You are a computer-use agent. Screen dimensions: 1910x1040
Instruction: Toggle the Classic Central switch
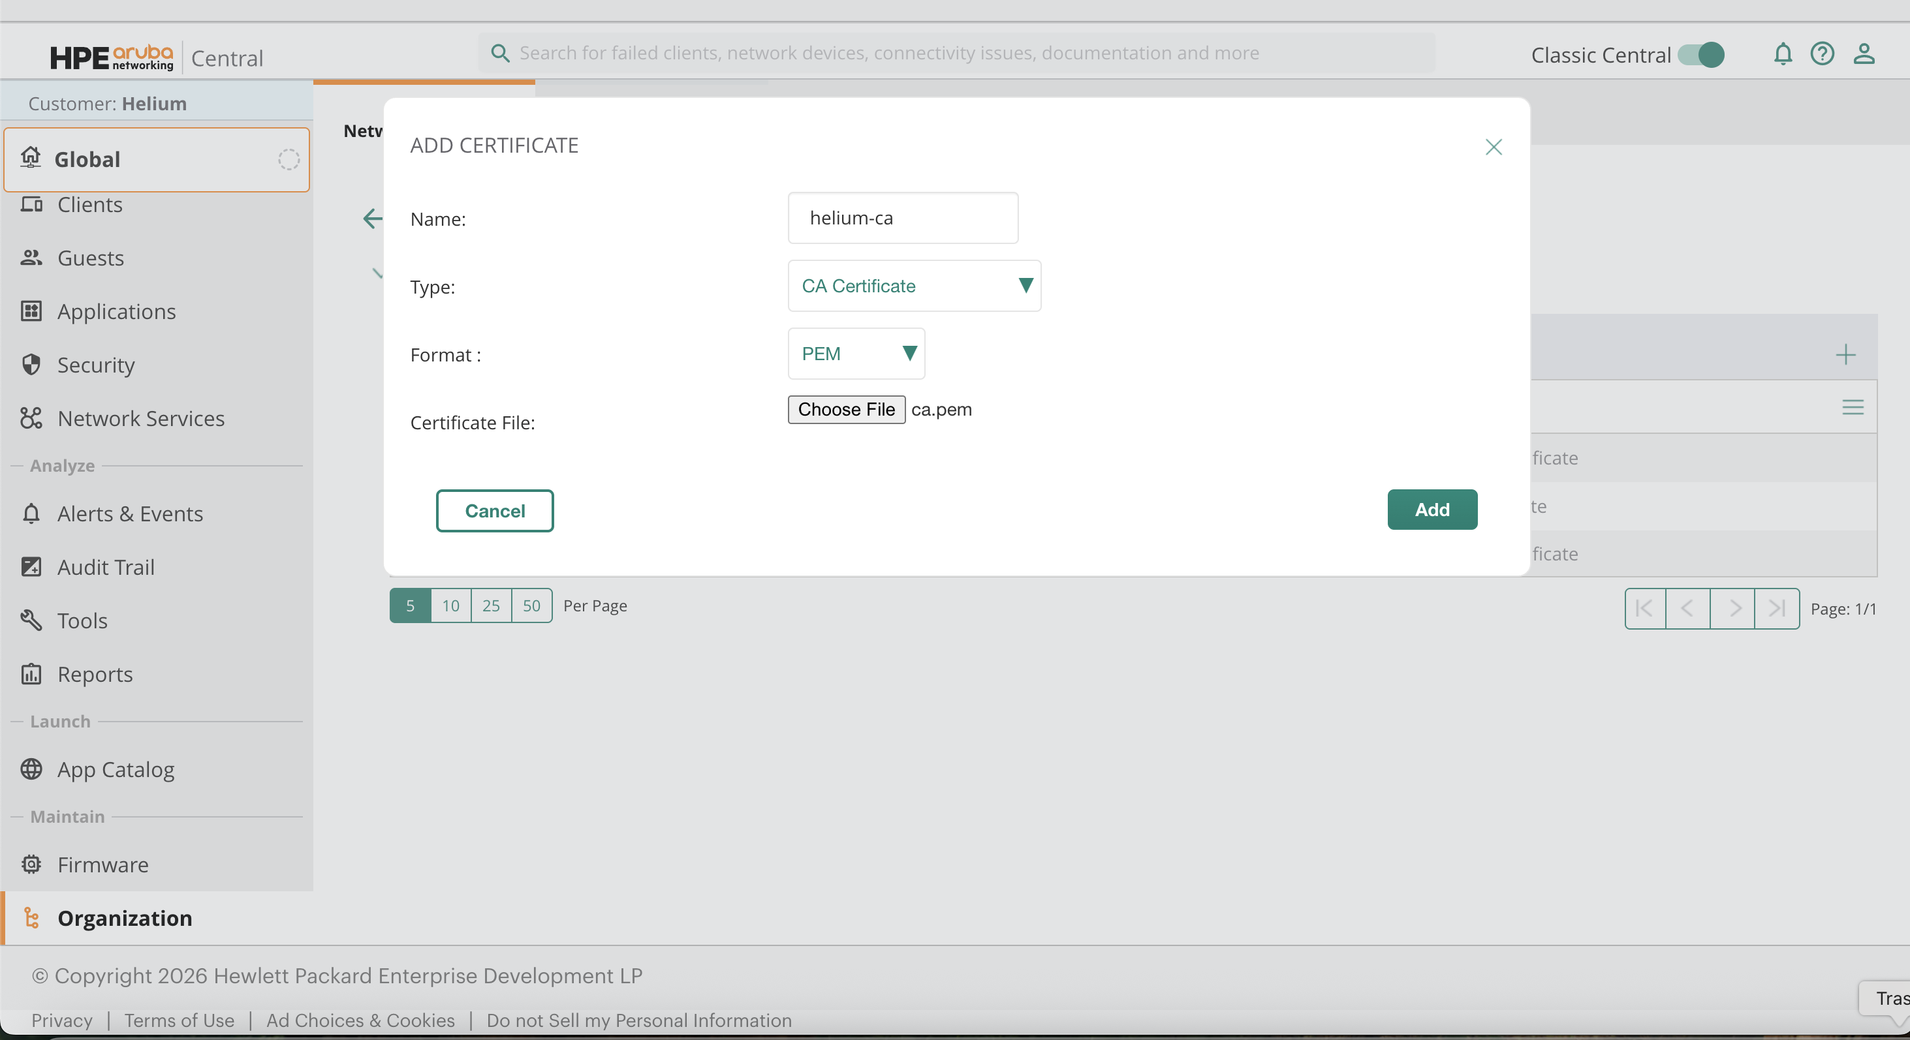1702,55
